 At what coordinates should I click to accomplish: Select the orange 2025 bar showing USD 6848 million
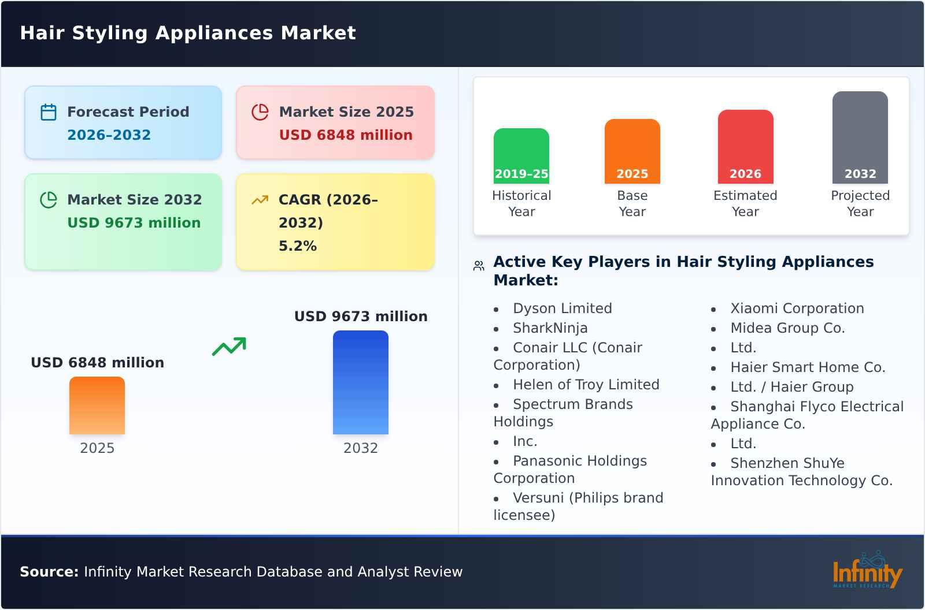coord(97,404)
